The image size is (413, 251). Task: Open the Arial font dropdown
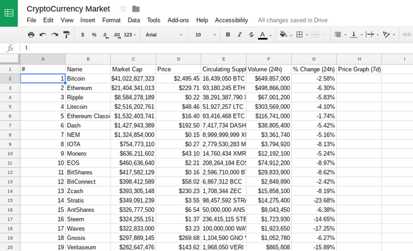163,35
